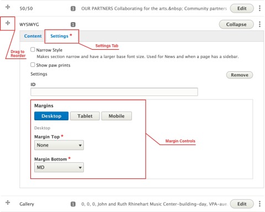The width and height of the screenshot is (265, 212).
Task: Select the Tablet margins tab
Action: coord(85,116)
